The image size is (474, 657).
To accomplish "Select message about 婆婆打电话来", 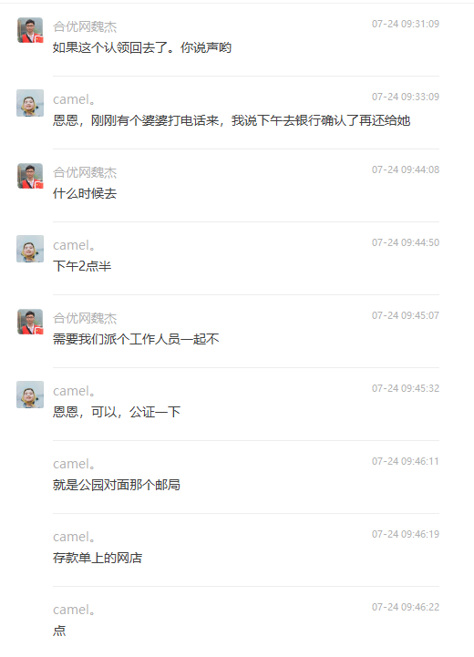I will (x=232, y=120).
